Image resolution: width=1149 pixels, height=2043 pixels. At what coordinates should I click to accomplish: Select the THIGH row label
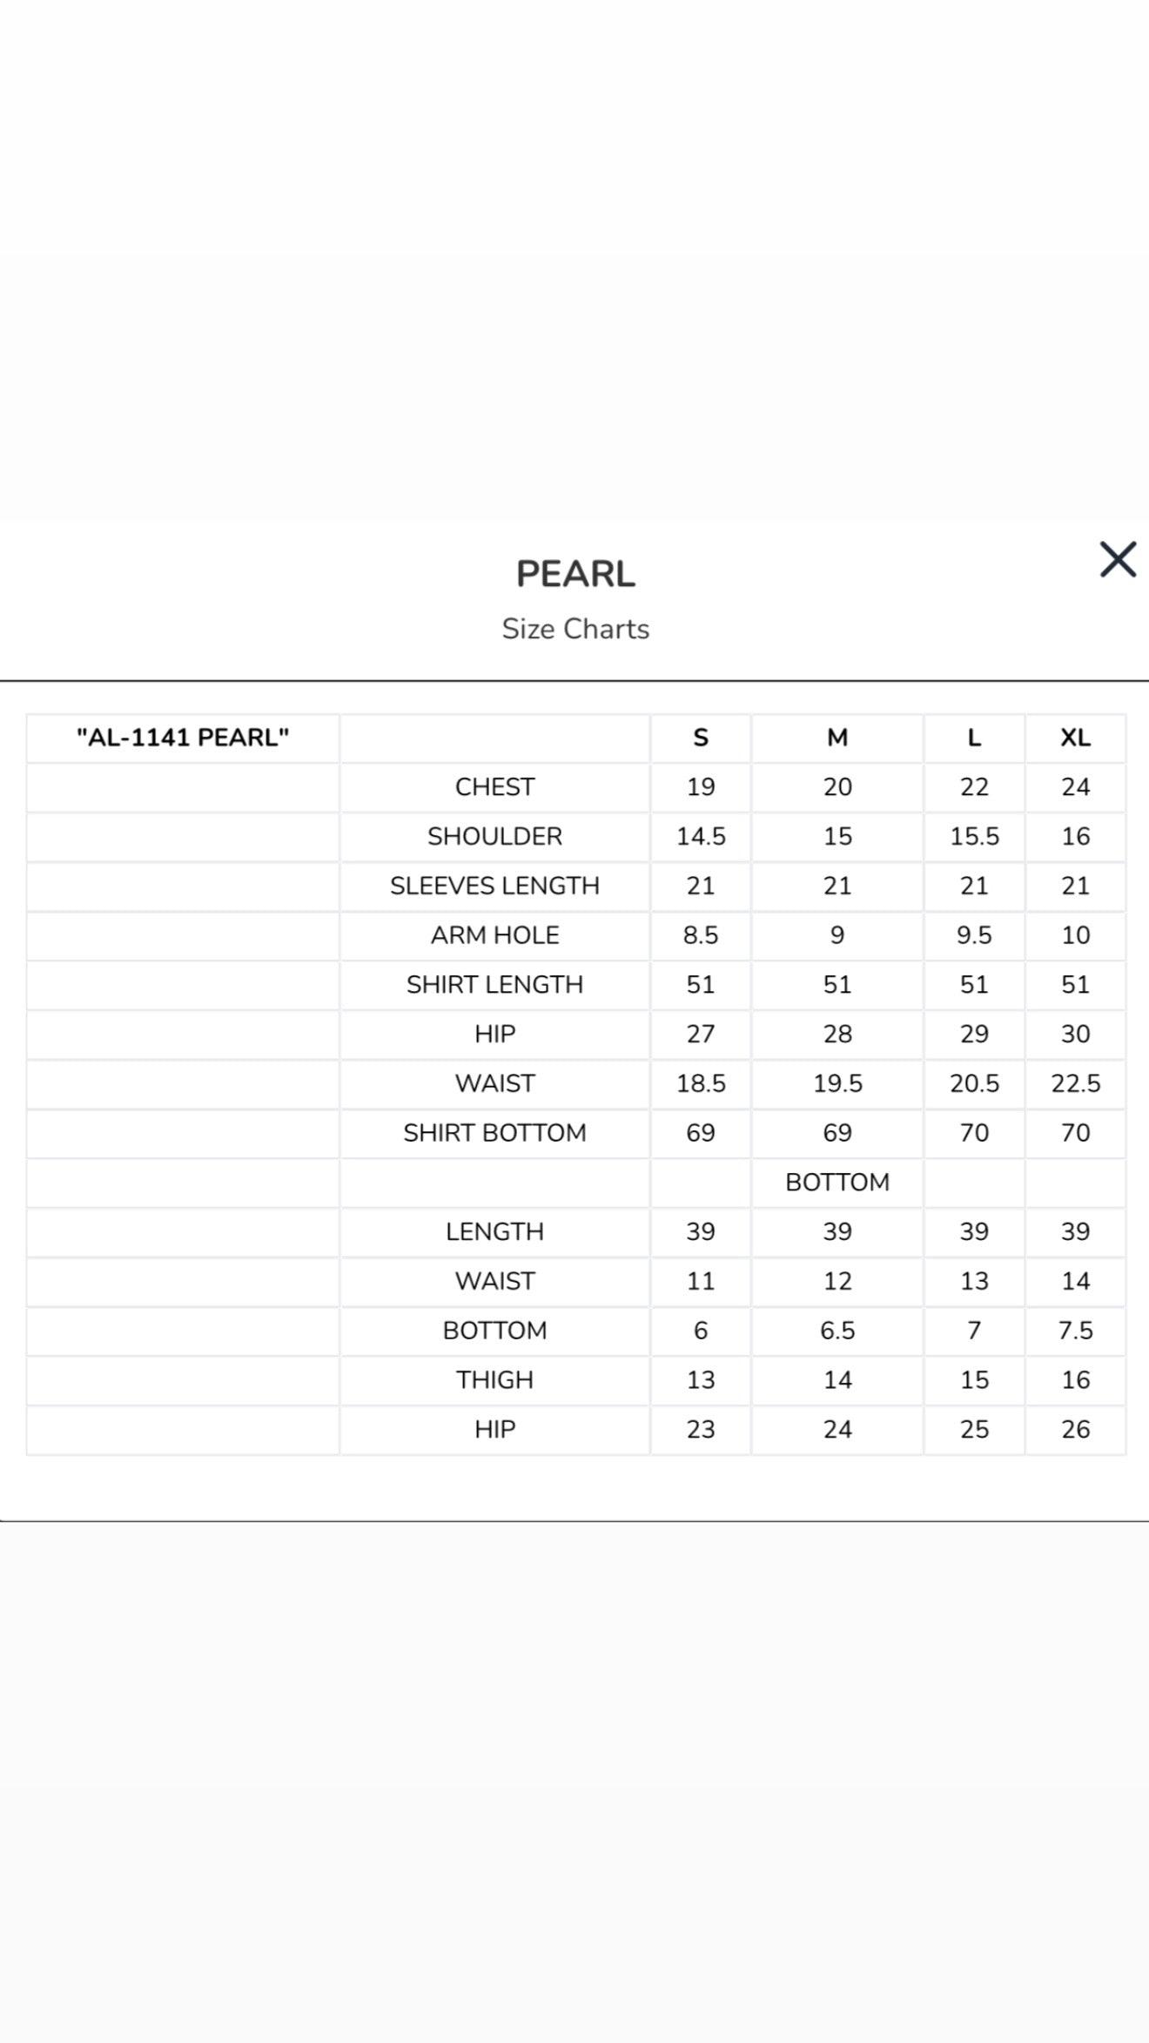(494, 1380)
